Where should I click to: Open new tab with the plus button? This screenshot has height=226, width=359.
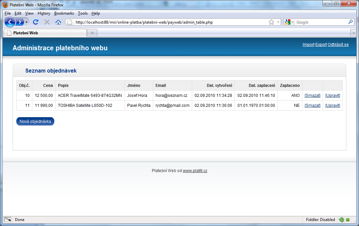coord(92,33)
